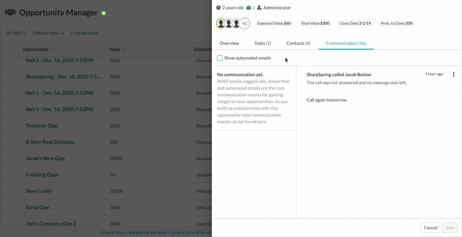This screenshot has width=462, height=237.
Task: Click the Cancel button
Action: (431, 228)
